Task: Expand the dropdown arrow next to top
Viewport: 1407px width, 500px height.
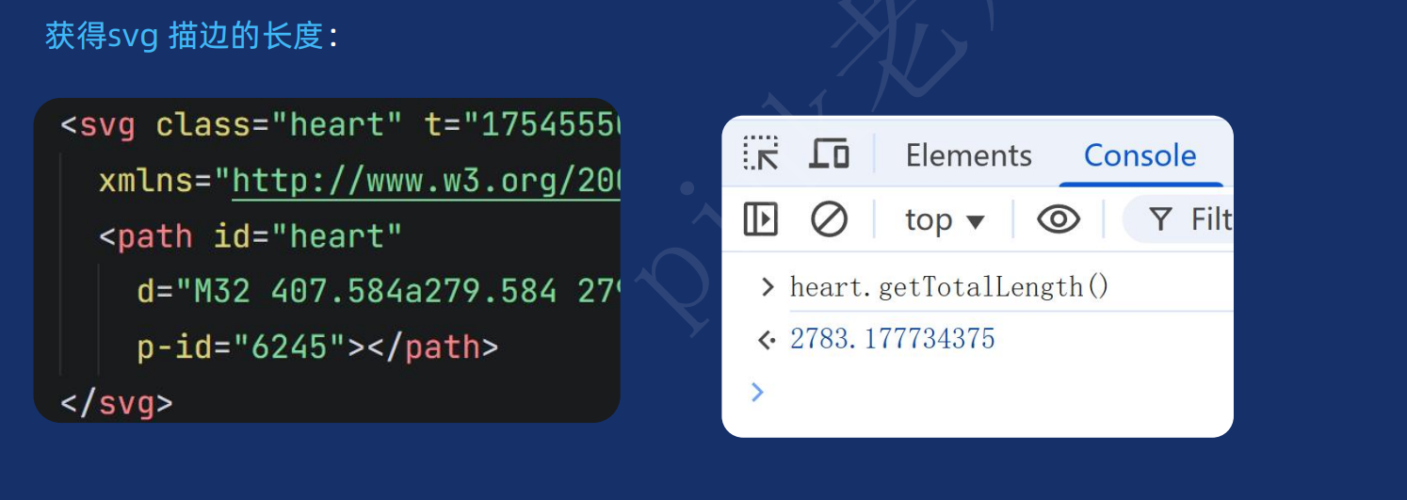Action: pos(975,222)
